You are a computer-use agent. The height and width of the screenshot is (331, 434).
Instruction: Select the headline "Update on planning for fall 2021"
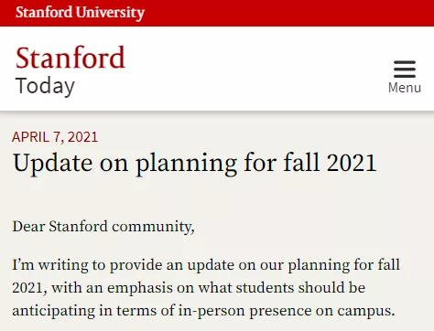[194, 164]
